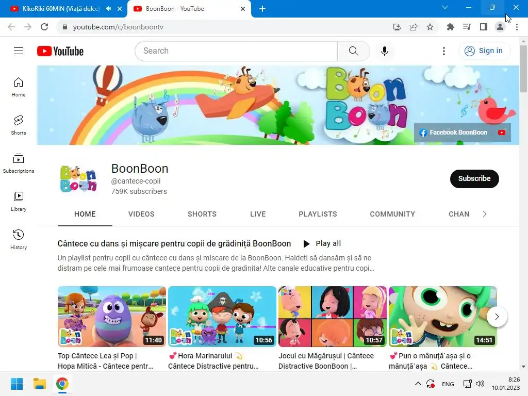The height and width of the screenshot is (396, 528).
Task: Reload the page in Chrome
Action: (x=44, y=27)
